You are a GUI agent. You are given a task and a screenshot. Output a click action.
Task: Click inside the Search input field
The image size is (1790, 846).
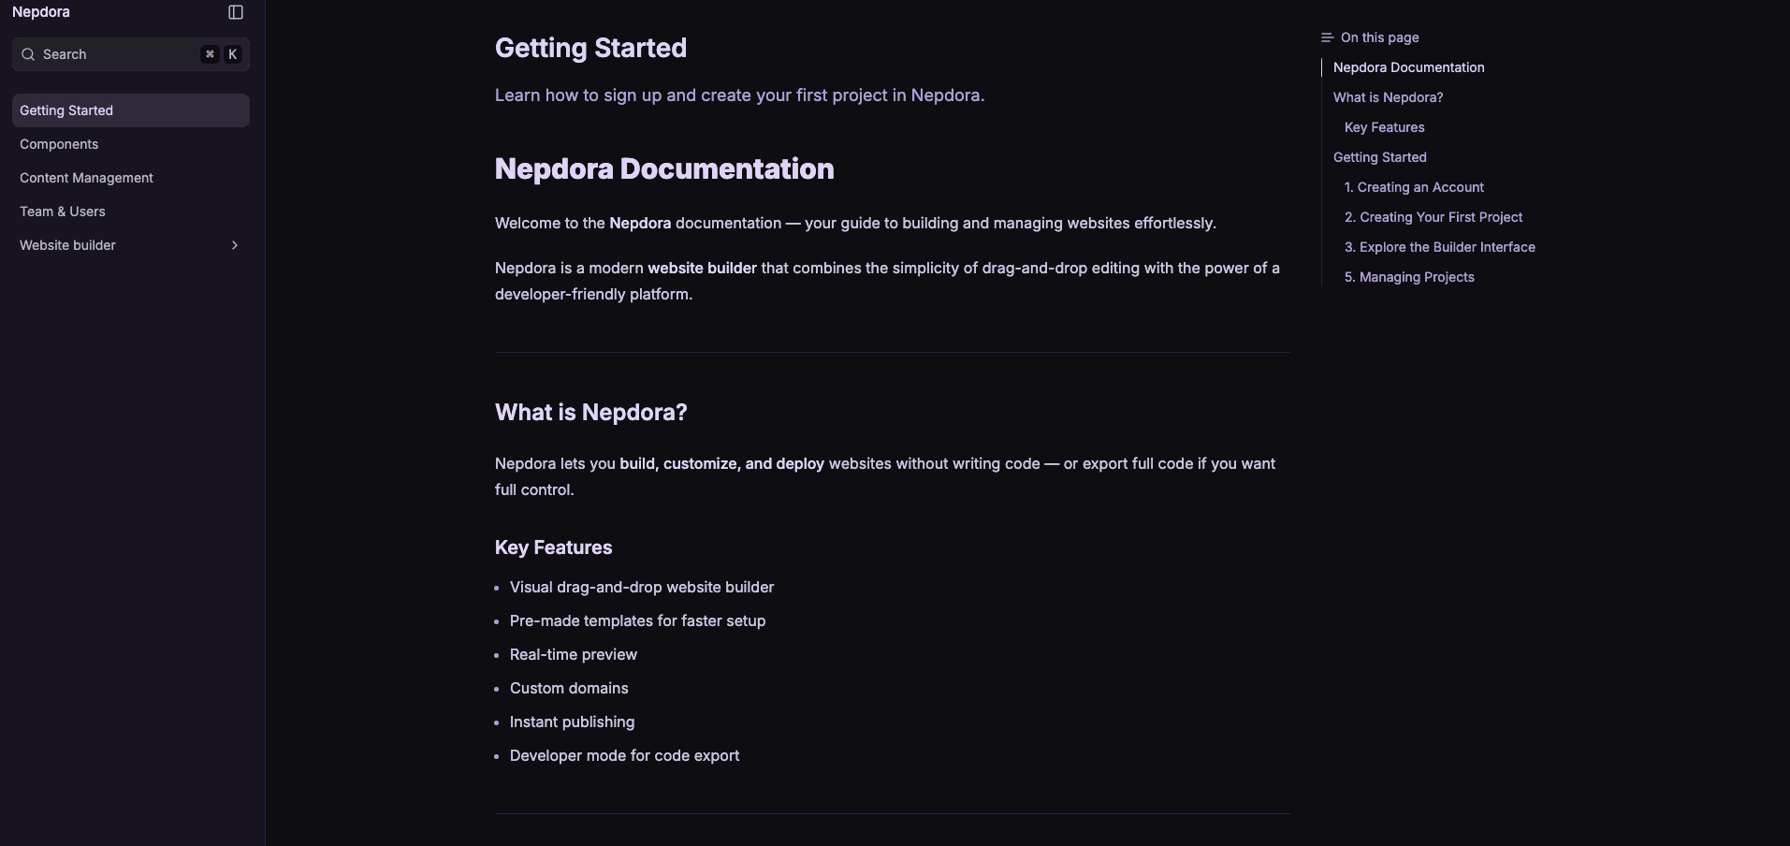point(112,54)
